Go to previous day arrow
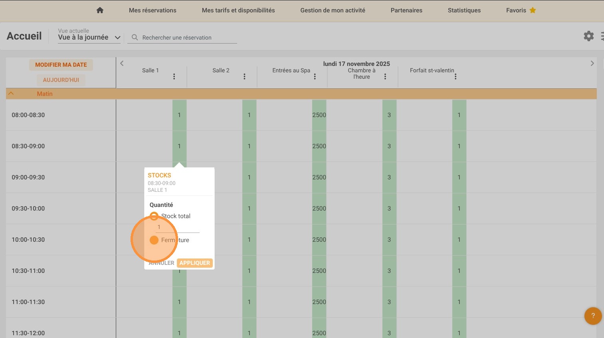 tap(122, 63)
